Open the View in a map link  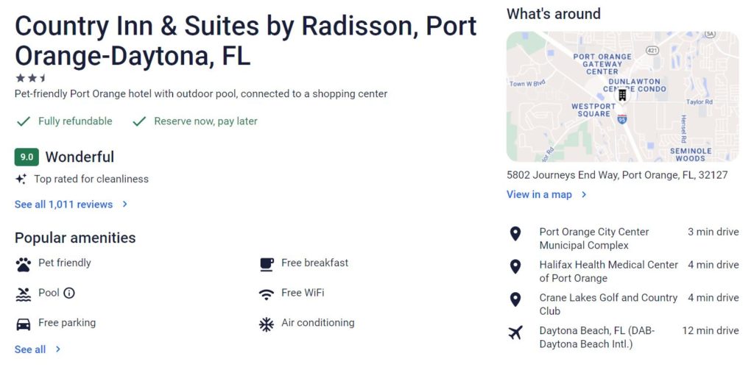[539, 195]
